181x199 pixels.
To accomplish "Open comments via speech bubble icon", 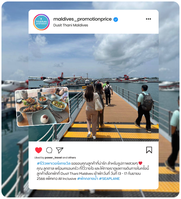I will click(49, 150).
